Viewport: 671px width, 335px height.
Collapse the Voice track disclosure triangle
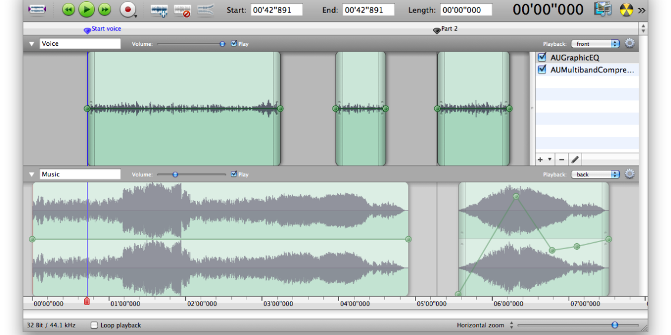[32, 43]
